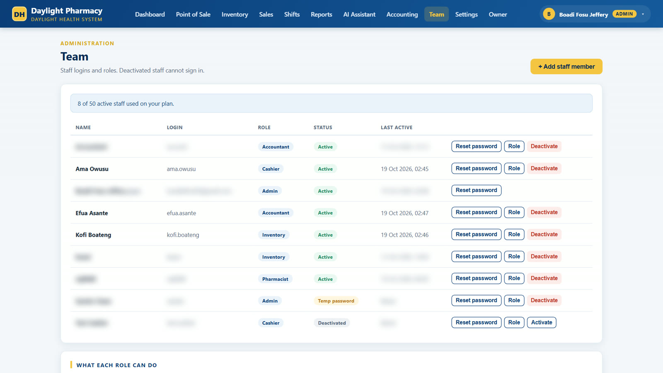Activate the deactivated Cashier account

[541, 322]
